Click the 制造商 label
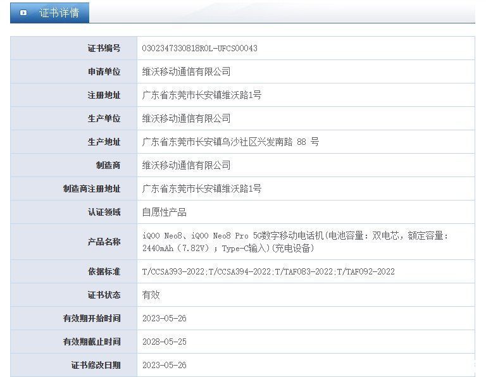486x377 pixels. [x=108, y=165]
